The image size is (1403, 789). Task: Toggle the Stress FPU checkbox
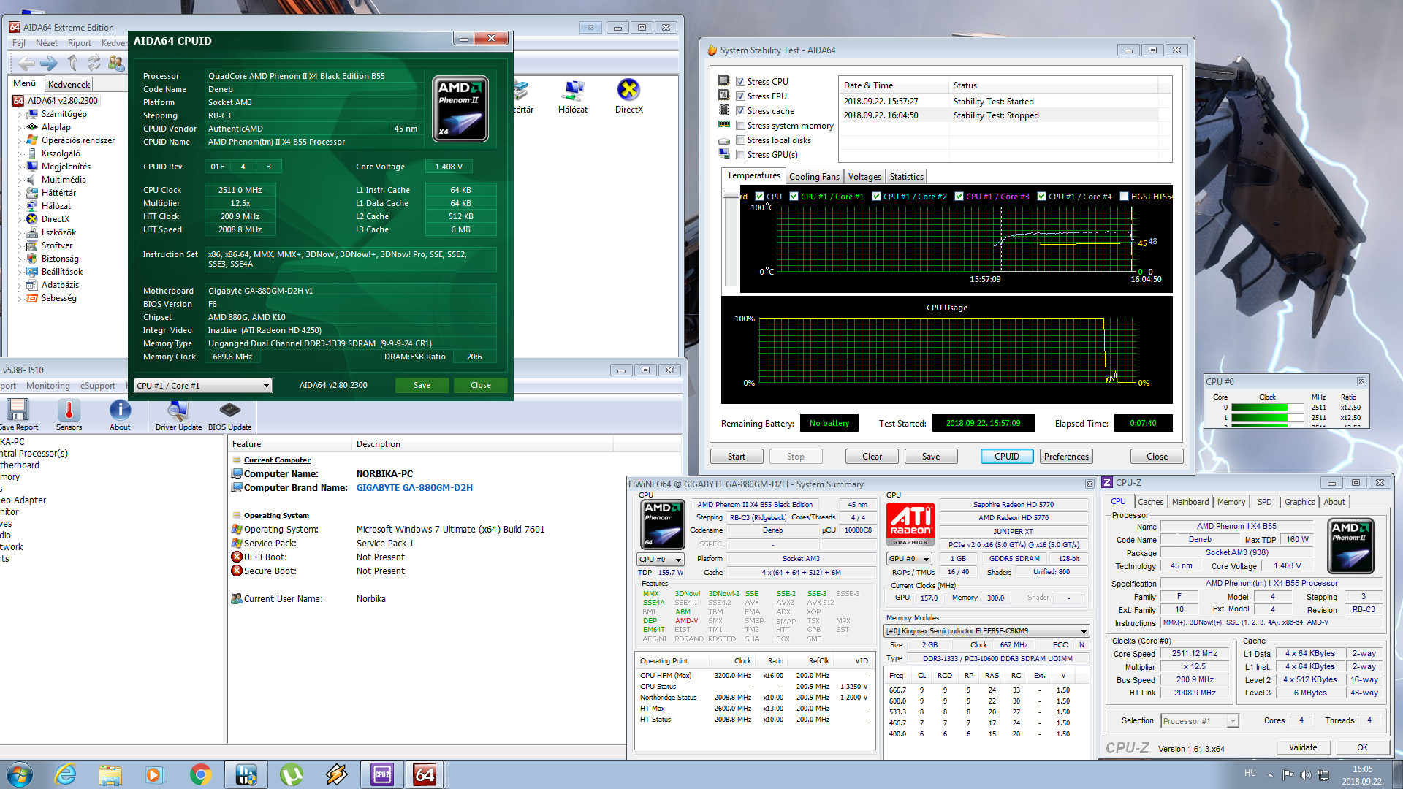[x=740, y=96]
